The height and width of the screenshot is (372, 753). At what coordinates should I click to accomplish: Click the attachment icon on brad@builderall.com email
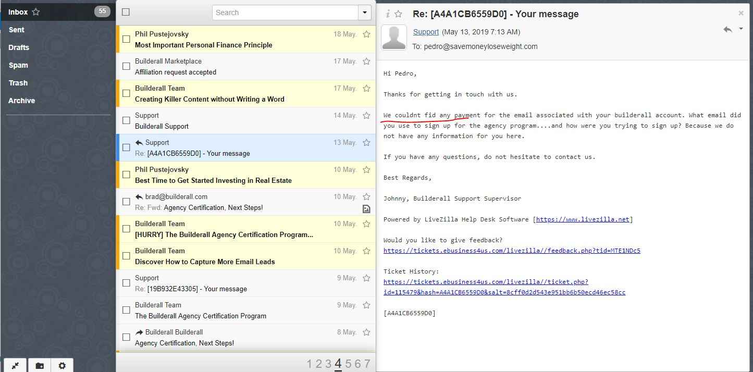[x=366, y=209]
